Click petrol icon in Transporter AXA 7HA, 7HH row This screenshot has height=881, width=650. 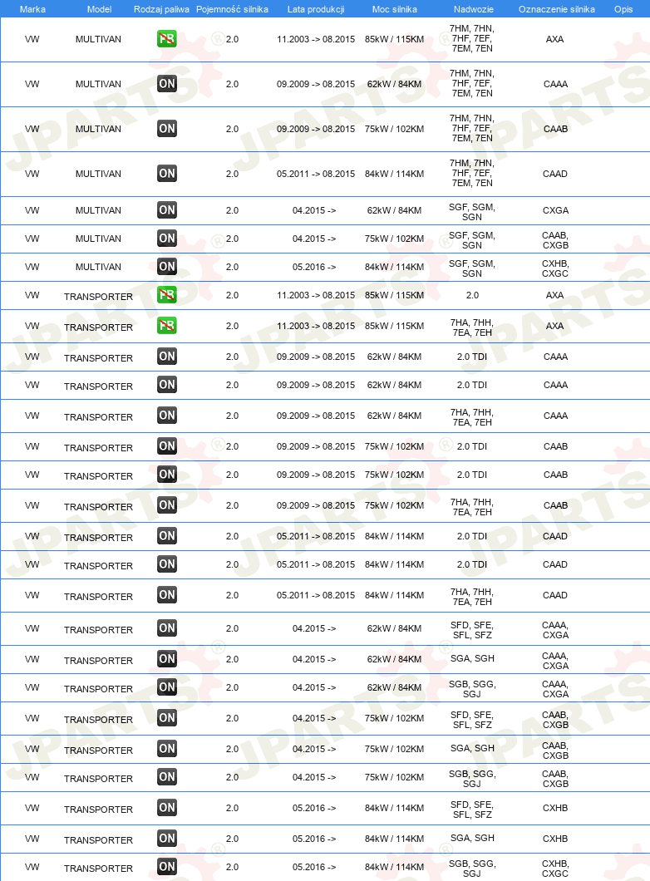167,325
